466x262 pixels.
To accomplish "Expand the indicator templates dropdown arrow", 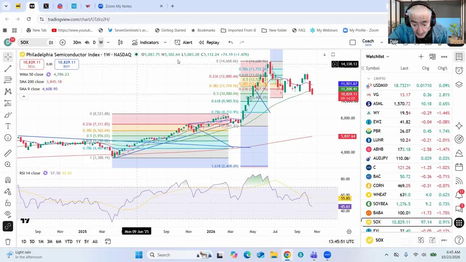I will point(165,43).
